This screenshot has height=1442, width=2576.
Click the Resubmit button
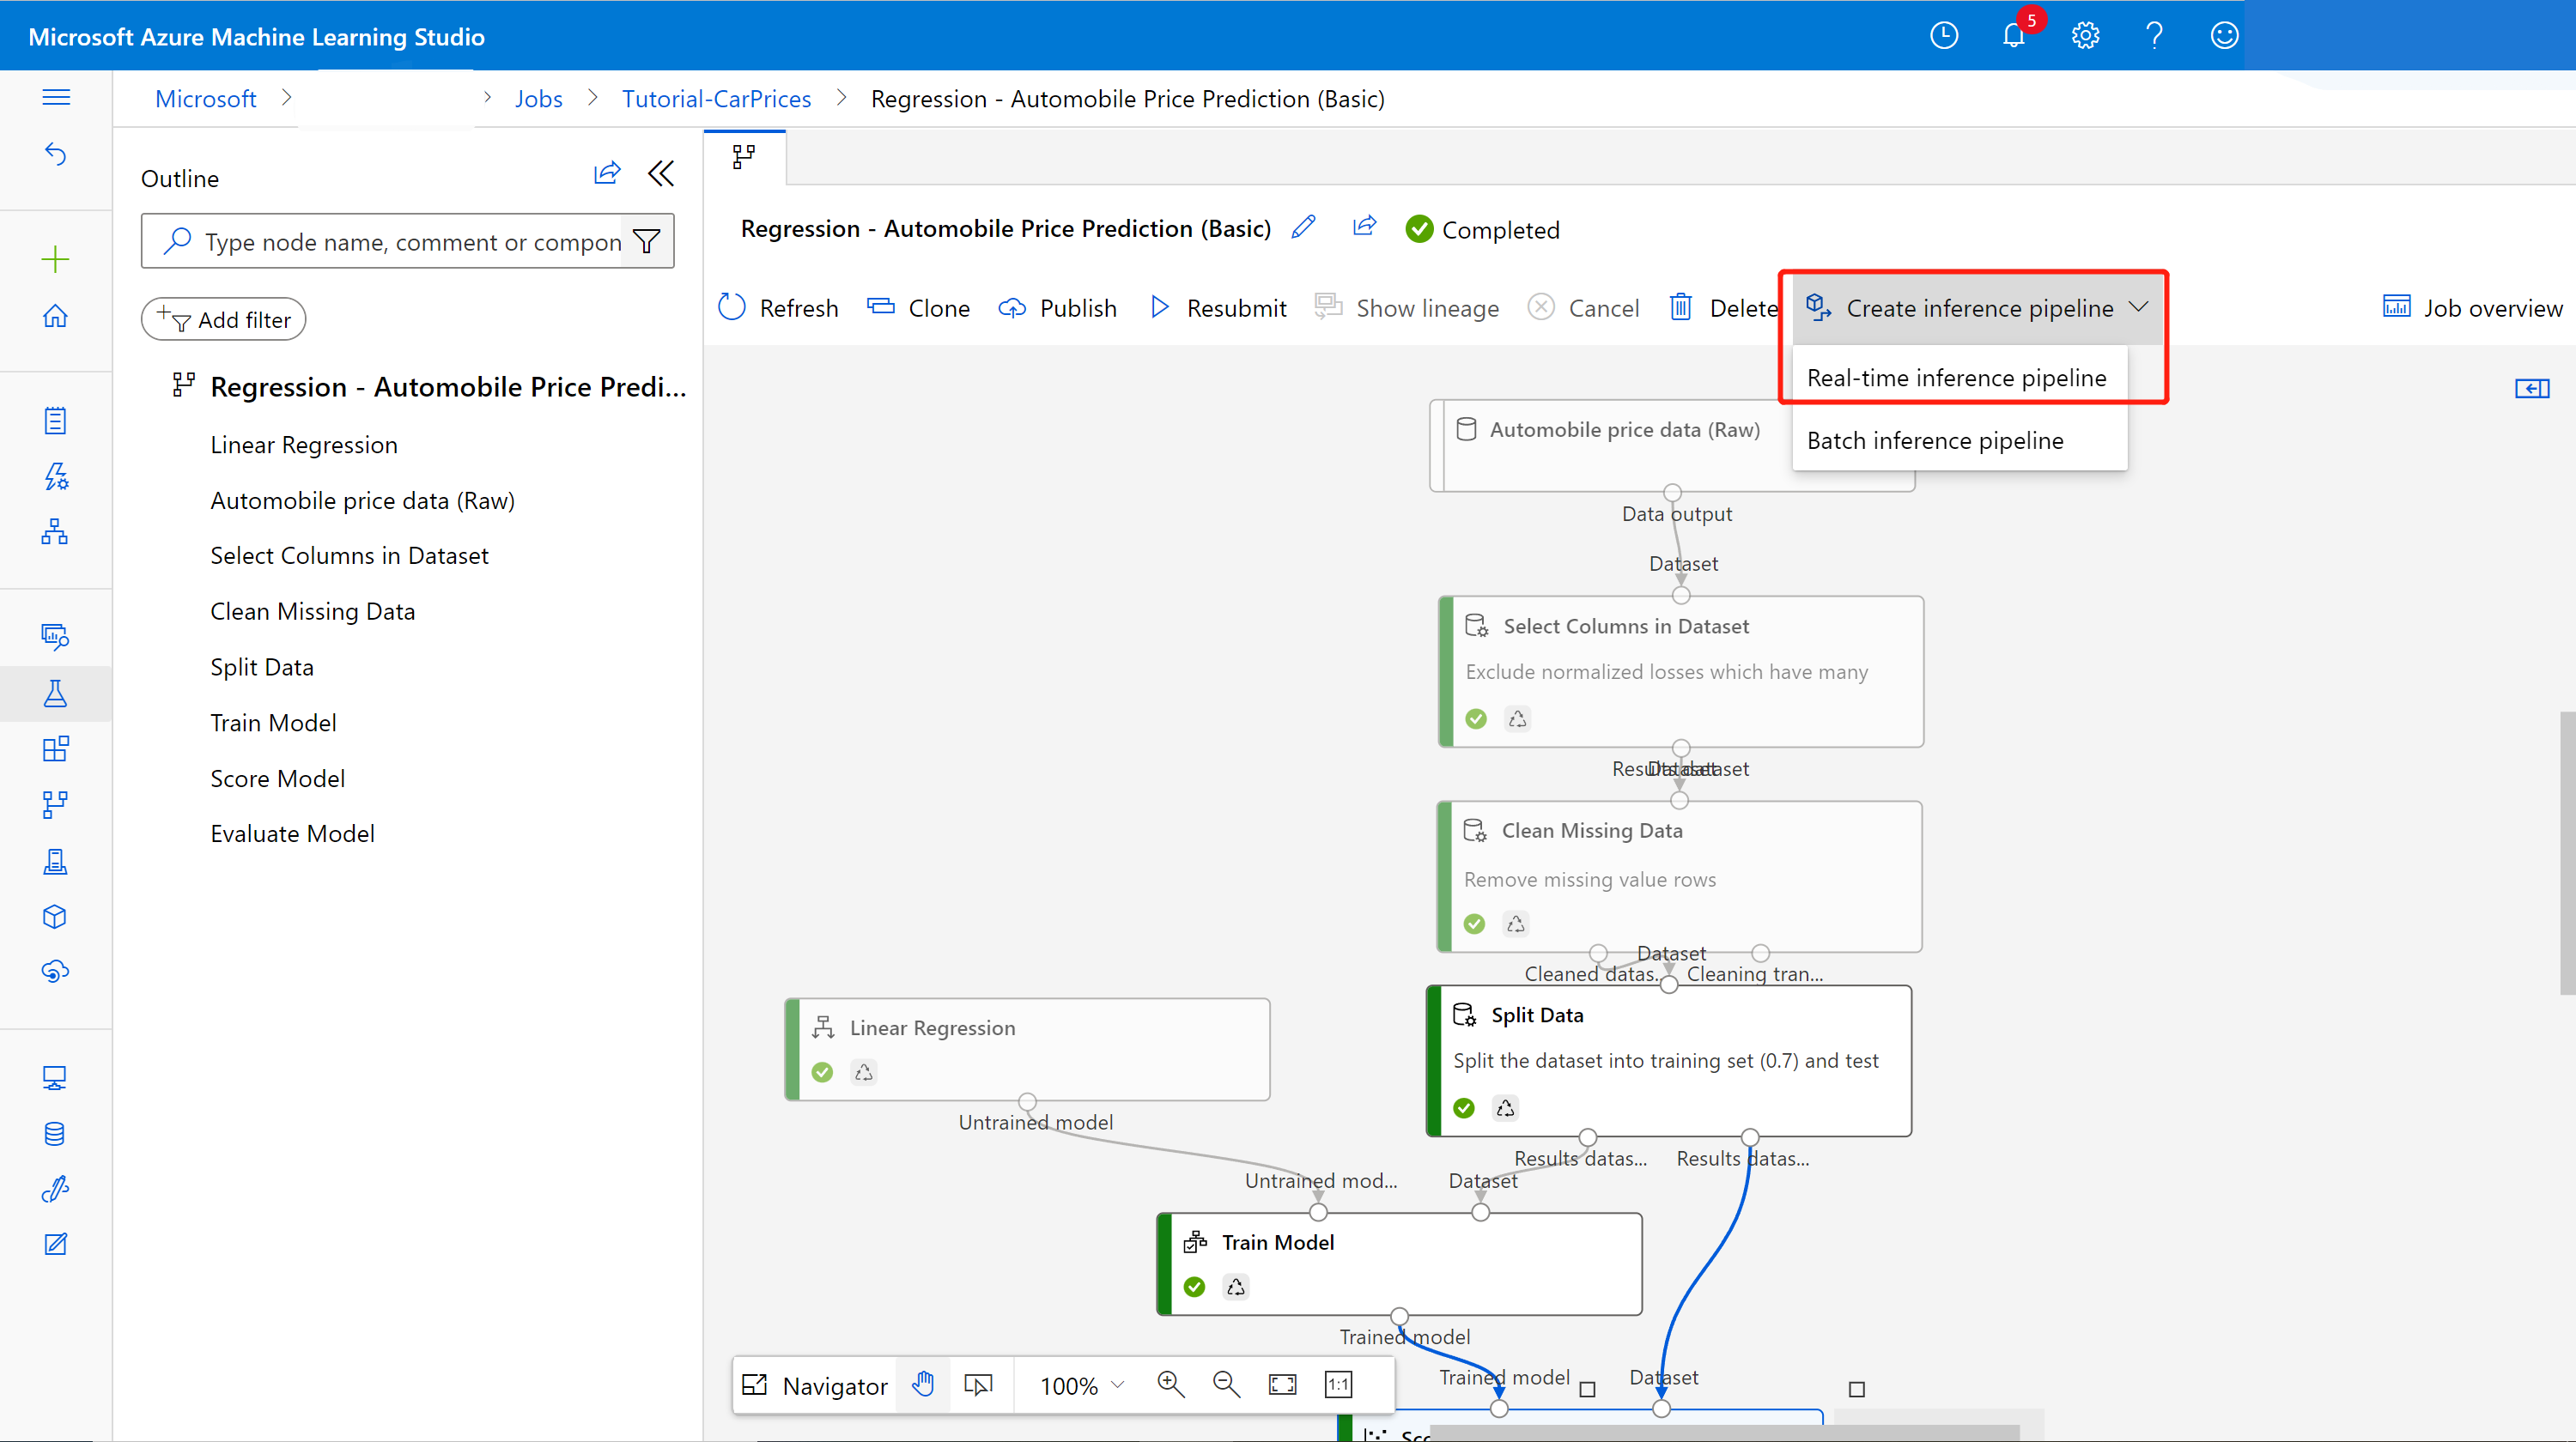click(x=1219, y=308)
